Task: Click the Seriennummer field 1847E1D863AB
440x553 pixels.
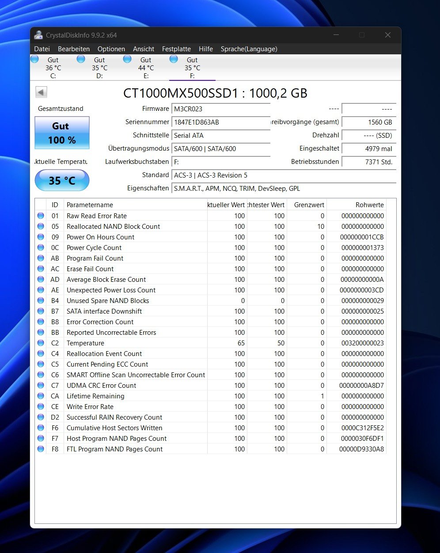Action: (x=220, y=122)
